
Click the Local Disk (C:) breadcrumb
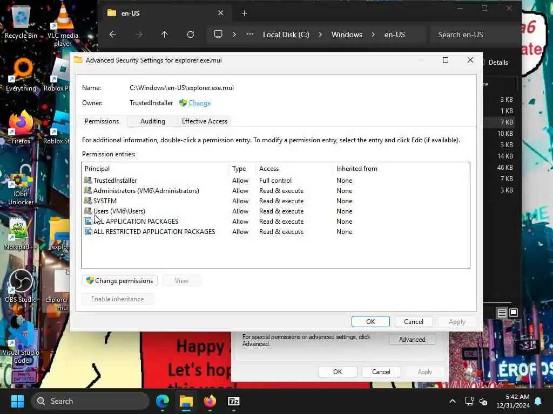point(286,34)
